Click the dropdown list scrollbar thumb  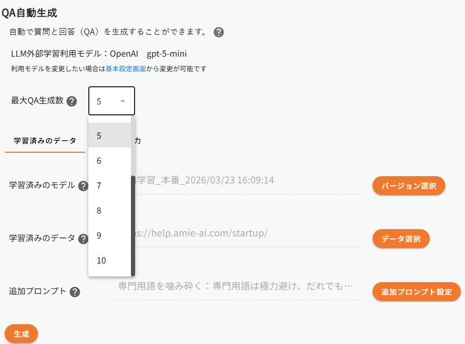click(133, 225)
